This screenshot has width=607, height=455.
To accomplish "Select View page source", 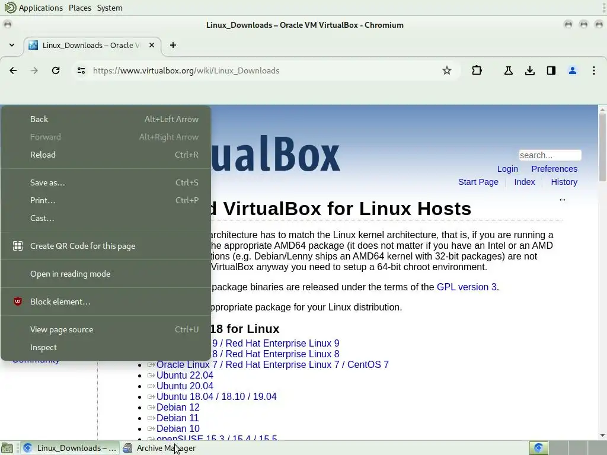I will [x=106, y=329].
